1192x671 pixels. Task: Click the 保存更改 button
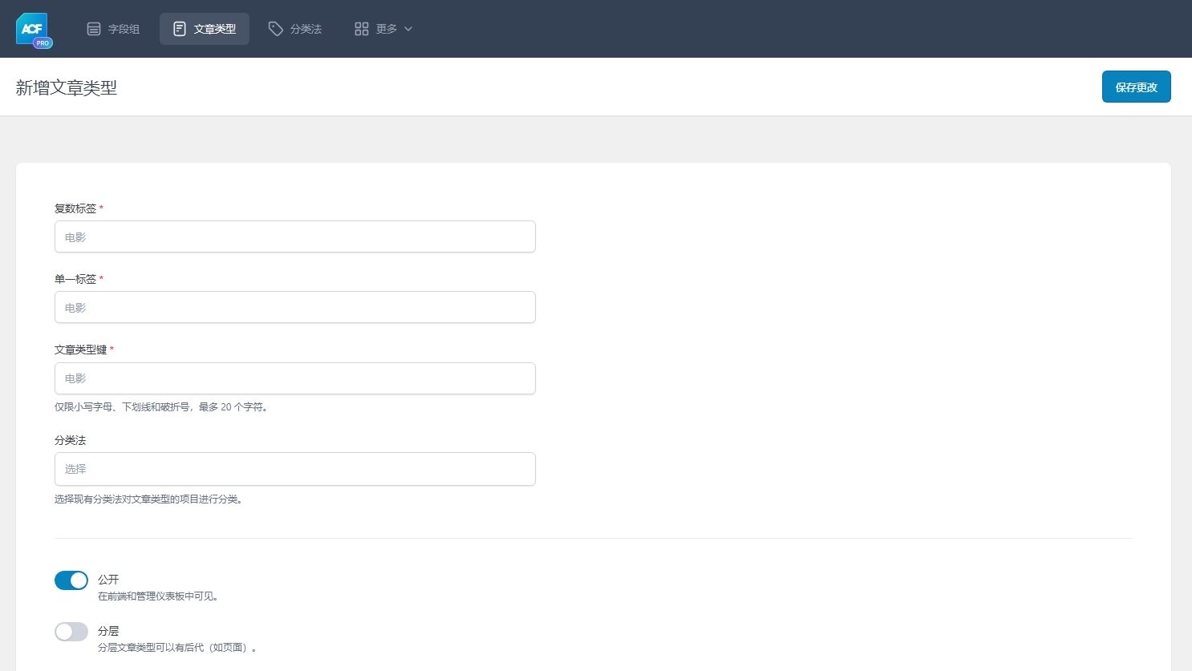pos(1136,87)
